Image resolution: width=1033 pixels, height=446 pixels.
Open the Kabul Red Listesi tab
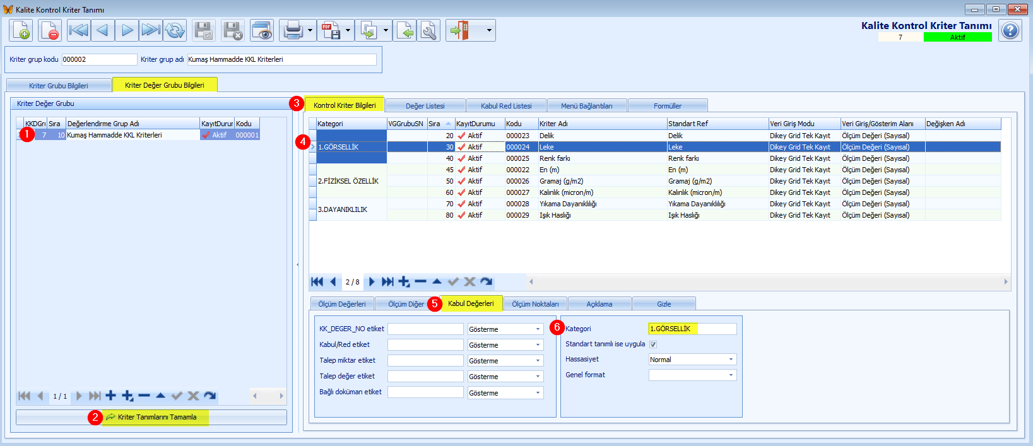click(506, 106)
